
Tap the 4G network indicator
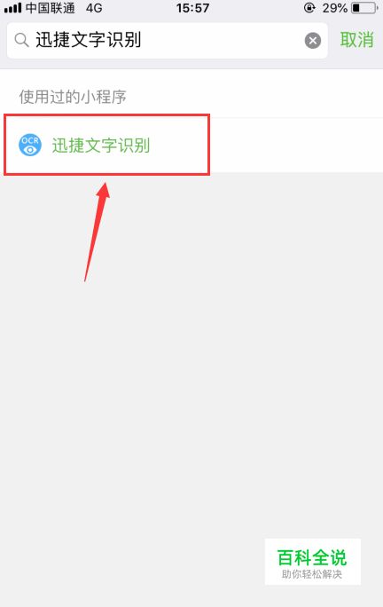click(x=94, y=8)
